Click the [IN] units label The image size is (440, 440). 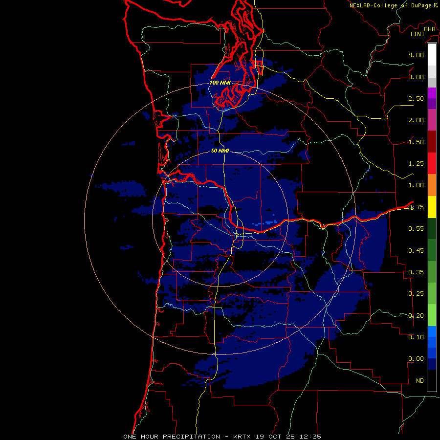tap(417, 34)
